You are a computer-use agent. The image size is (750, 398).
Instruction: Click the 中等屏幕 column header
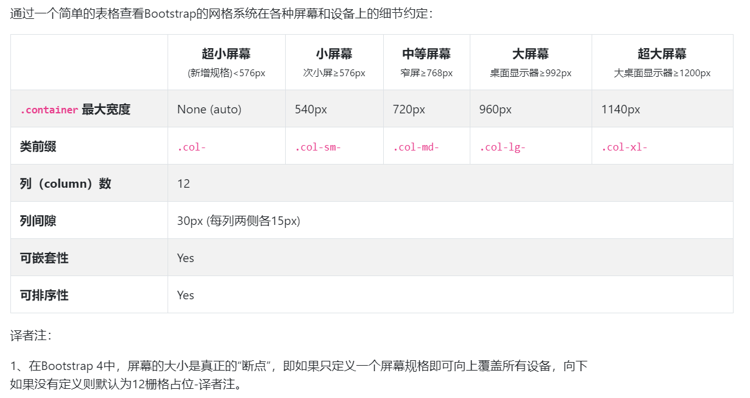tap(426, 54)
